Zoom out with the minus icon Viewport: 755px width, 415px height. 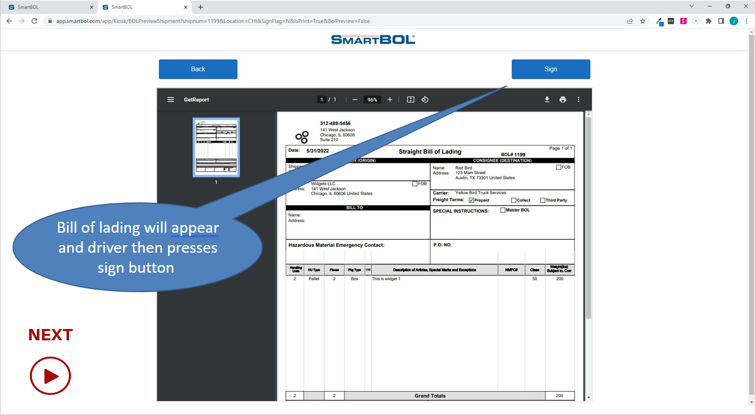tap(355, 100)
